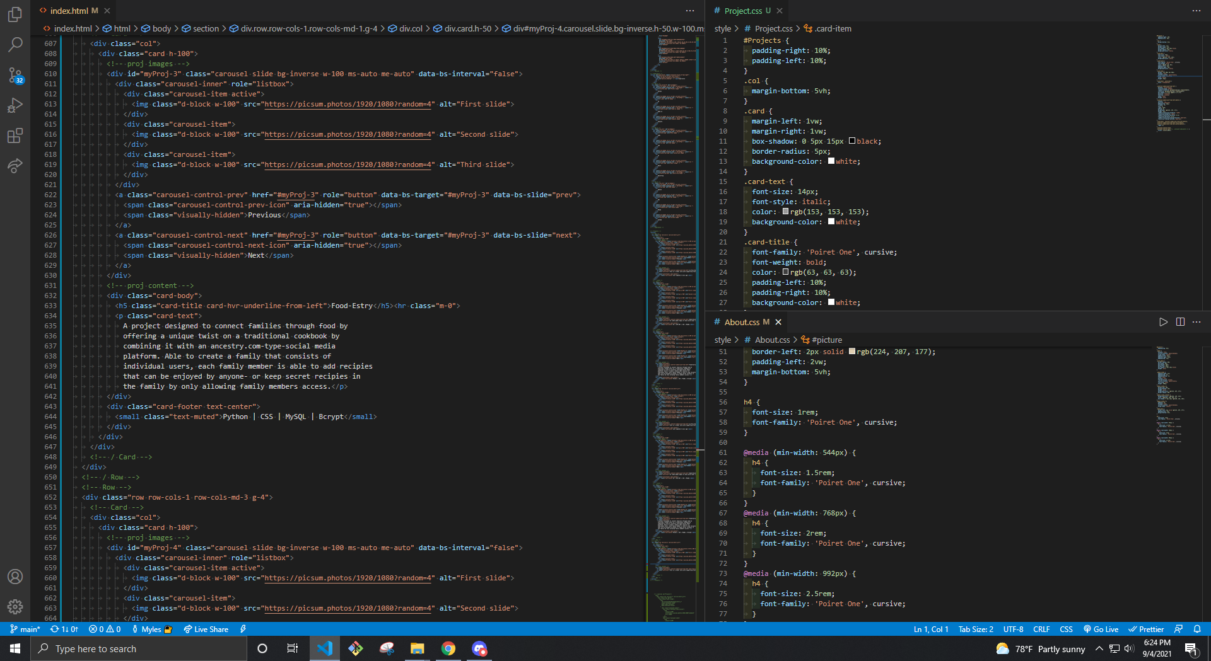The width and height of the screenshot is (1211, 661).
Task: Open notifications bell in status bar
Action: 1197,629
